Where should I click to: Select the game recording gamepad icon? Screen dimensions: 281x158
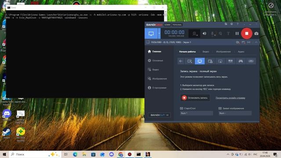[241, 61]
